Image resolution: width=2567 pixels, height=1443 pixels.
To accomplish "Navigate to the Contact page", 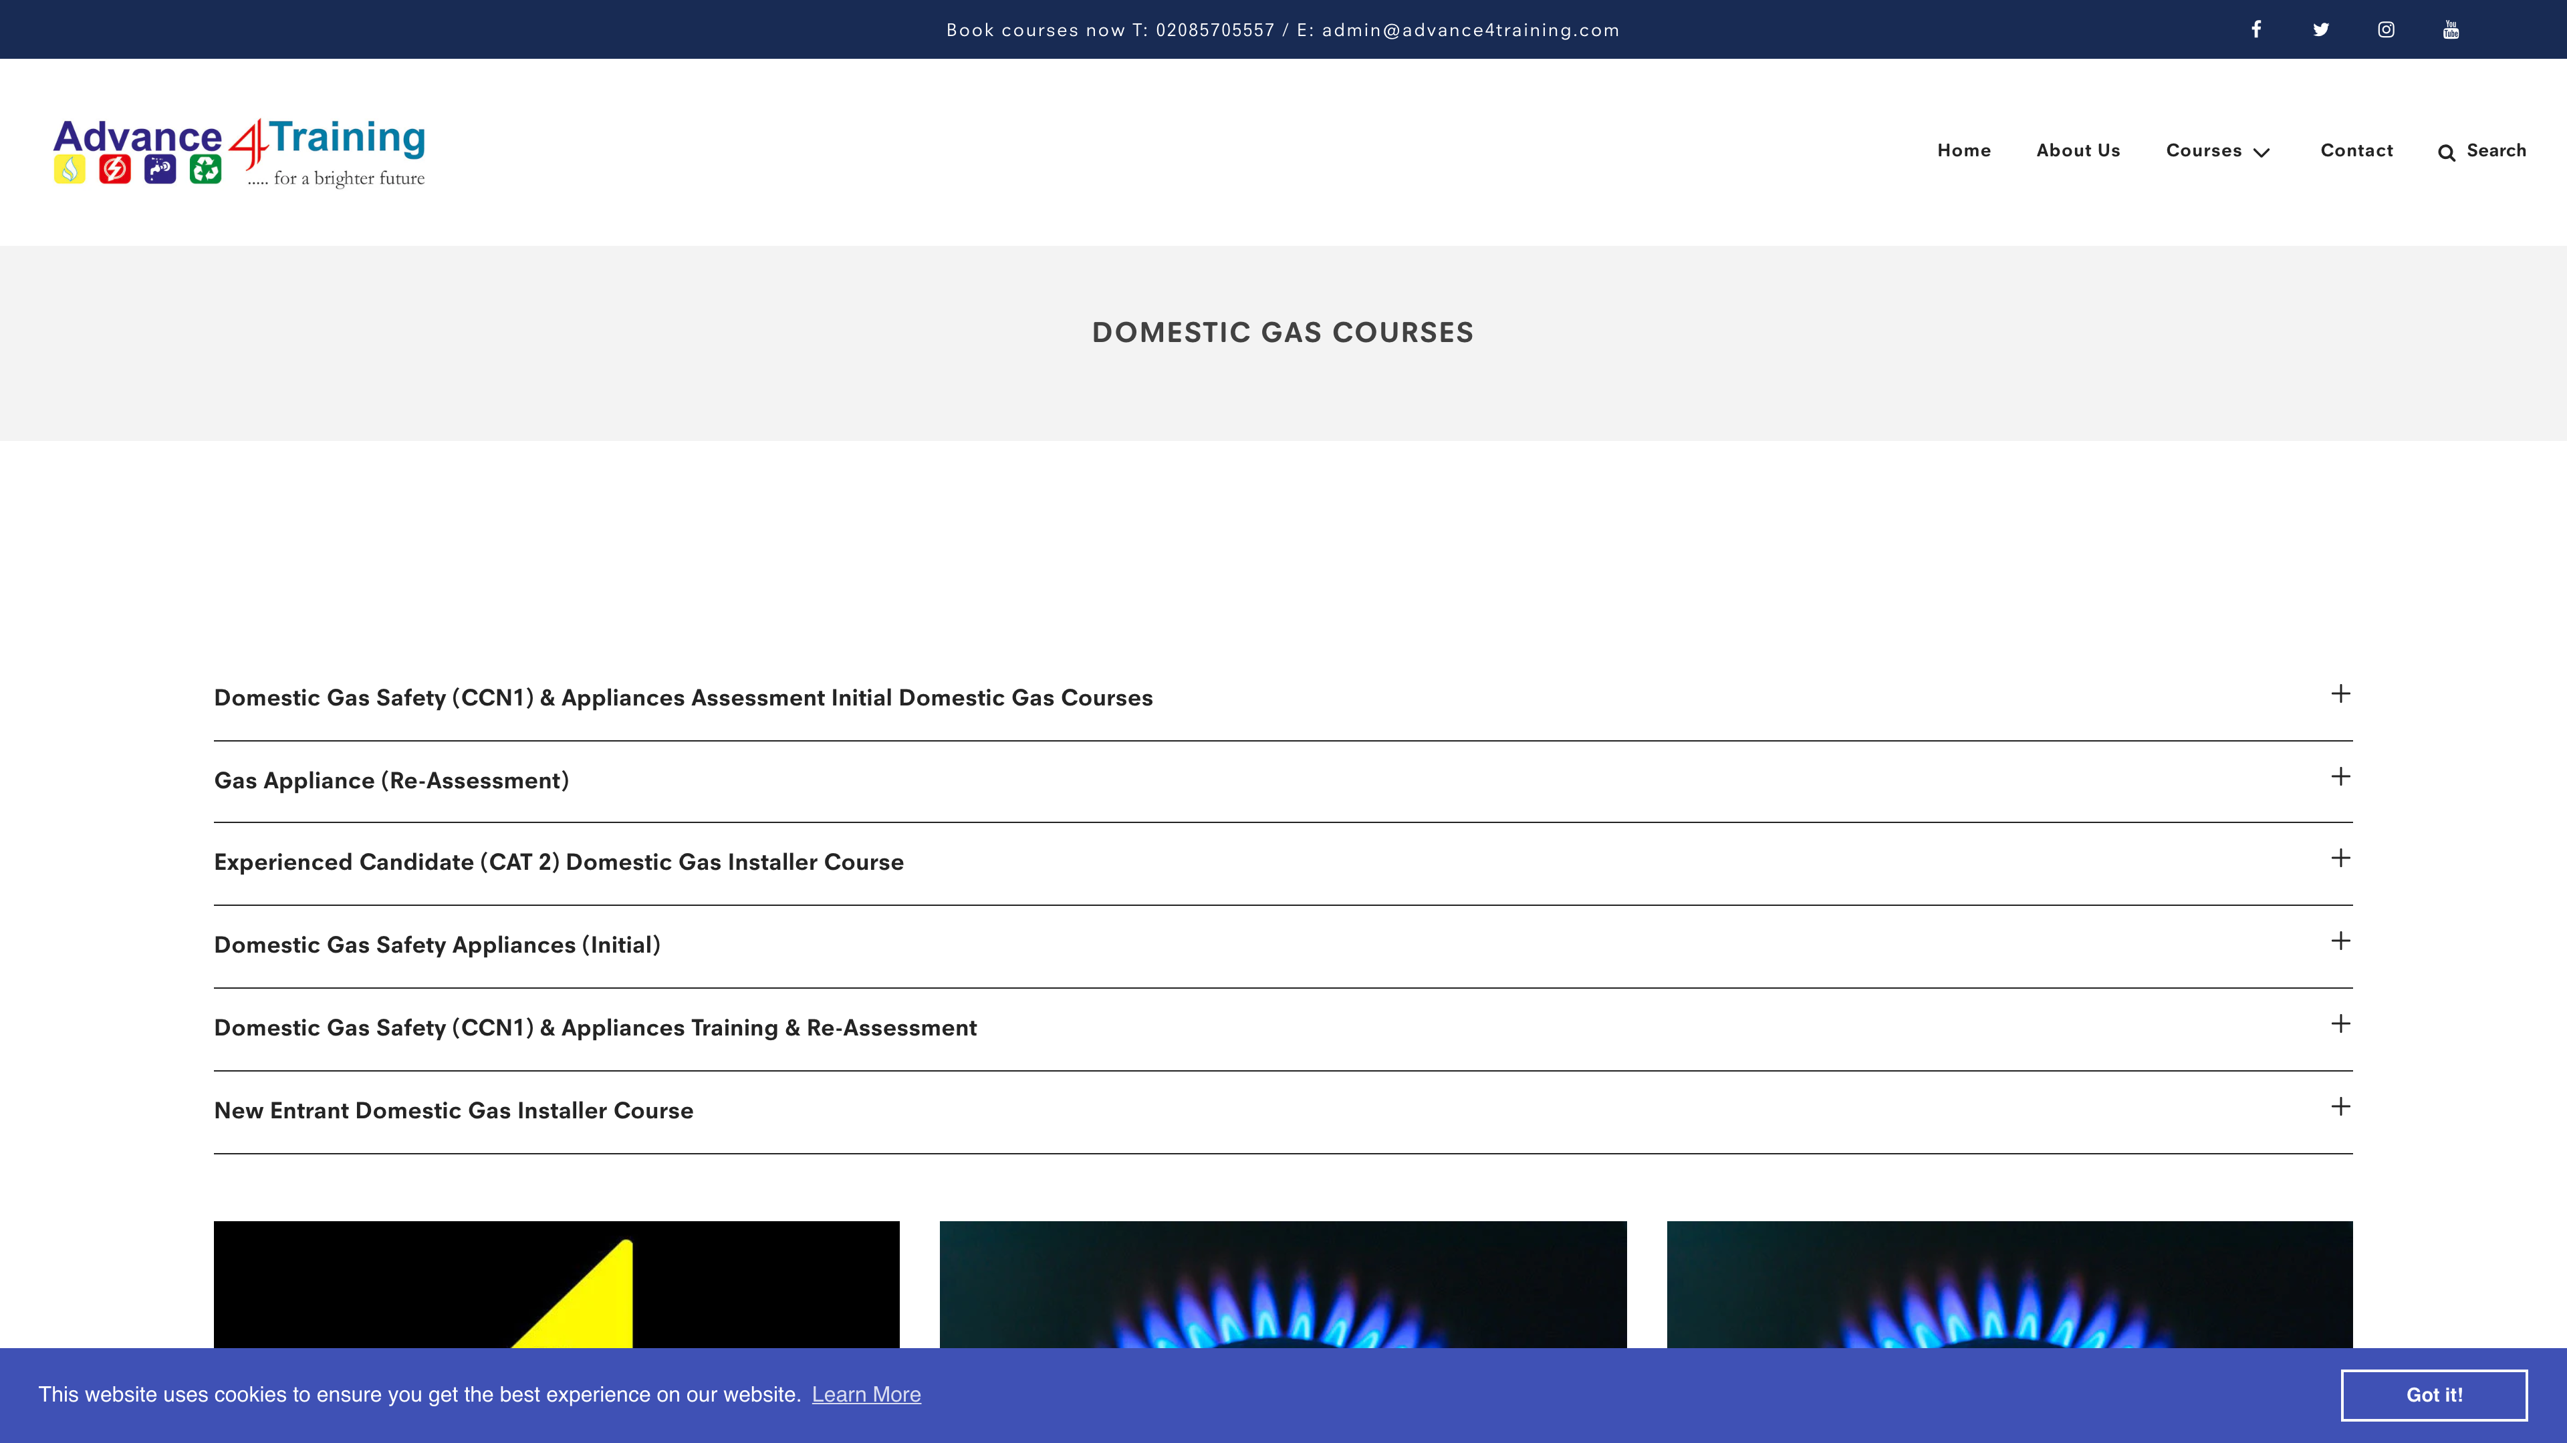I will click(2356, 150).
